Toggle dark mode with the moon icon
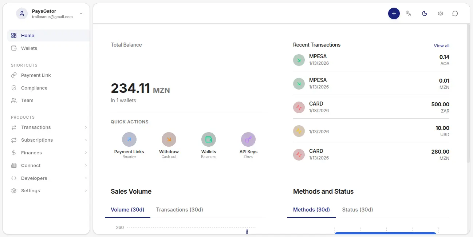 [x=424, y=13]
